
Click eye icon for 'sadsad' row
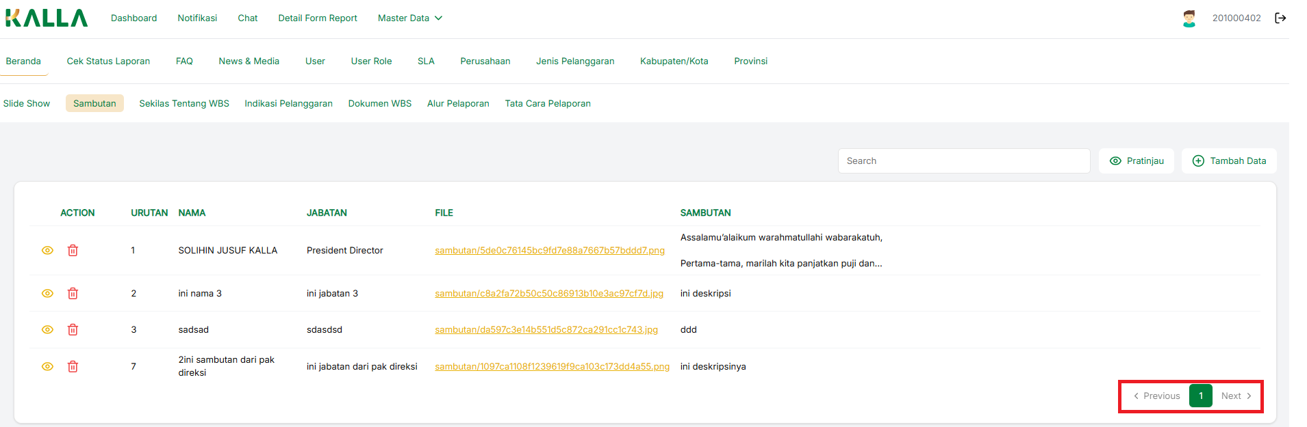pyautogui.click(x=47, y=330)
